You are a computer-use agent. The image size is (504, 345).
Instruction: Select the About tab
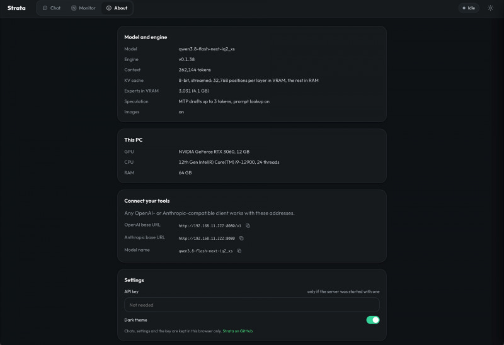[117, 8]
